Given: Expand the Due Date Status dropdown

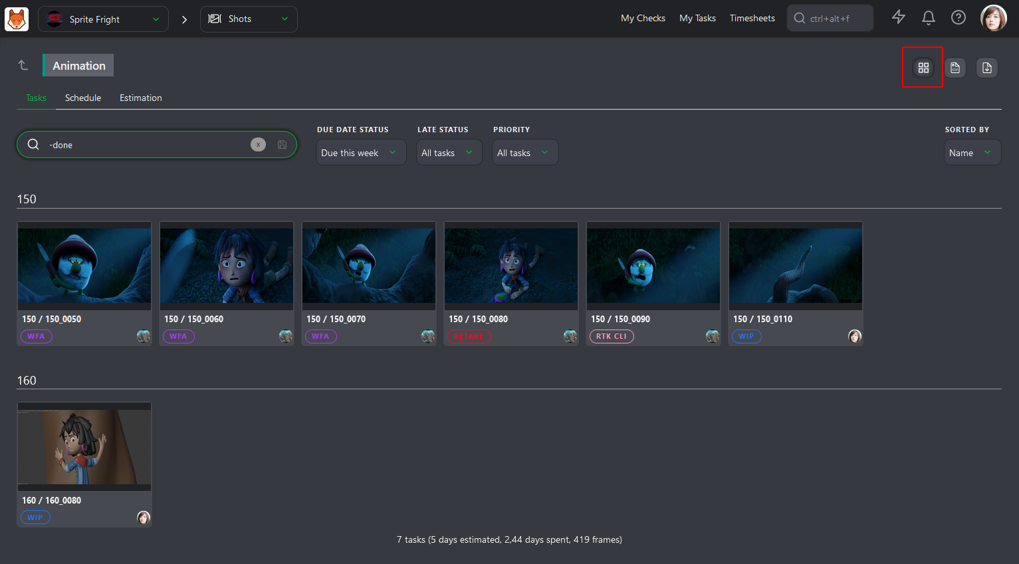Looking at the screenshot, I should click(361, 152).
